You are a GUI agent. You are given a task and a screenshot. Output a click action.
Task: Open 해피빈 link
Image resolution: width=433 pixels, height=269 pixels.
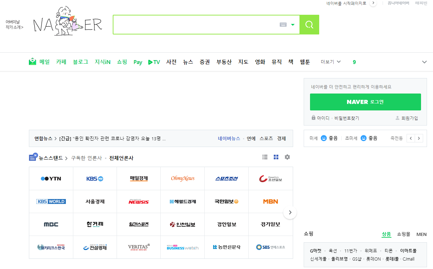point(421,3)
